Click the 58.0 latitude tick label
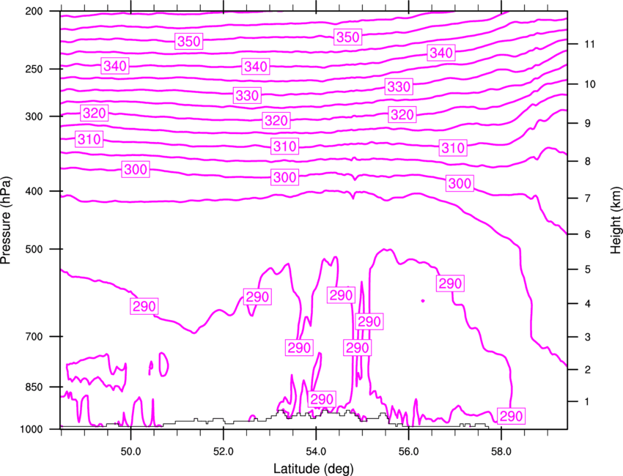The height and width of the screenshot is (476, 623). point(501,452)
